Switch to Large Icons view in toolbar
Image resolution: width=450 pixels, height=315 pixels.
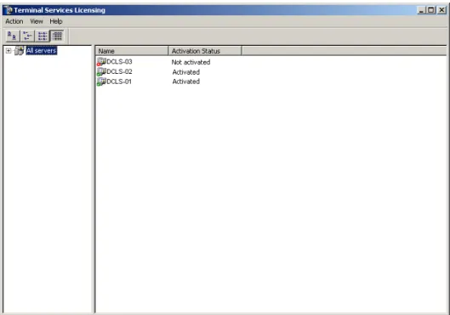13,36
